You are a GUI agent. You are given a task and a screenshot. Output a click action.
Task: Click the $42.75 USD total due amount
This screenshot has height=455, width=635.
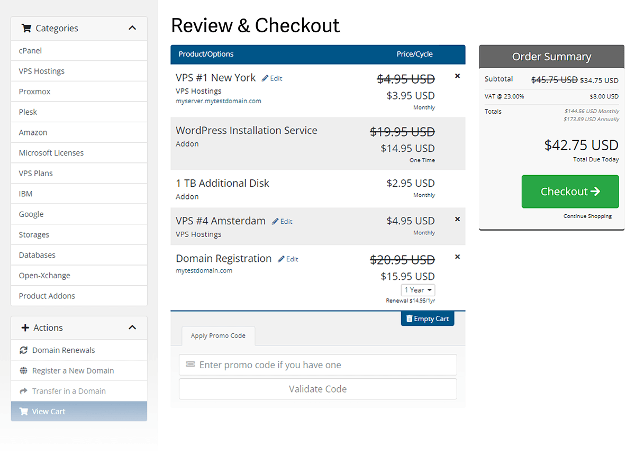(x=582, y=145)
